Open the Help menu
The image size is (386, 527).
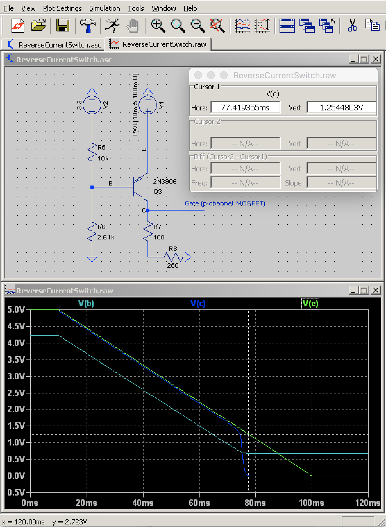[190, 8]
